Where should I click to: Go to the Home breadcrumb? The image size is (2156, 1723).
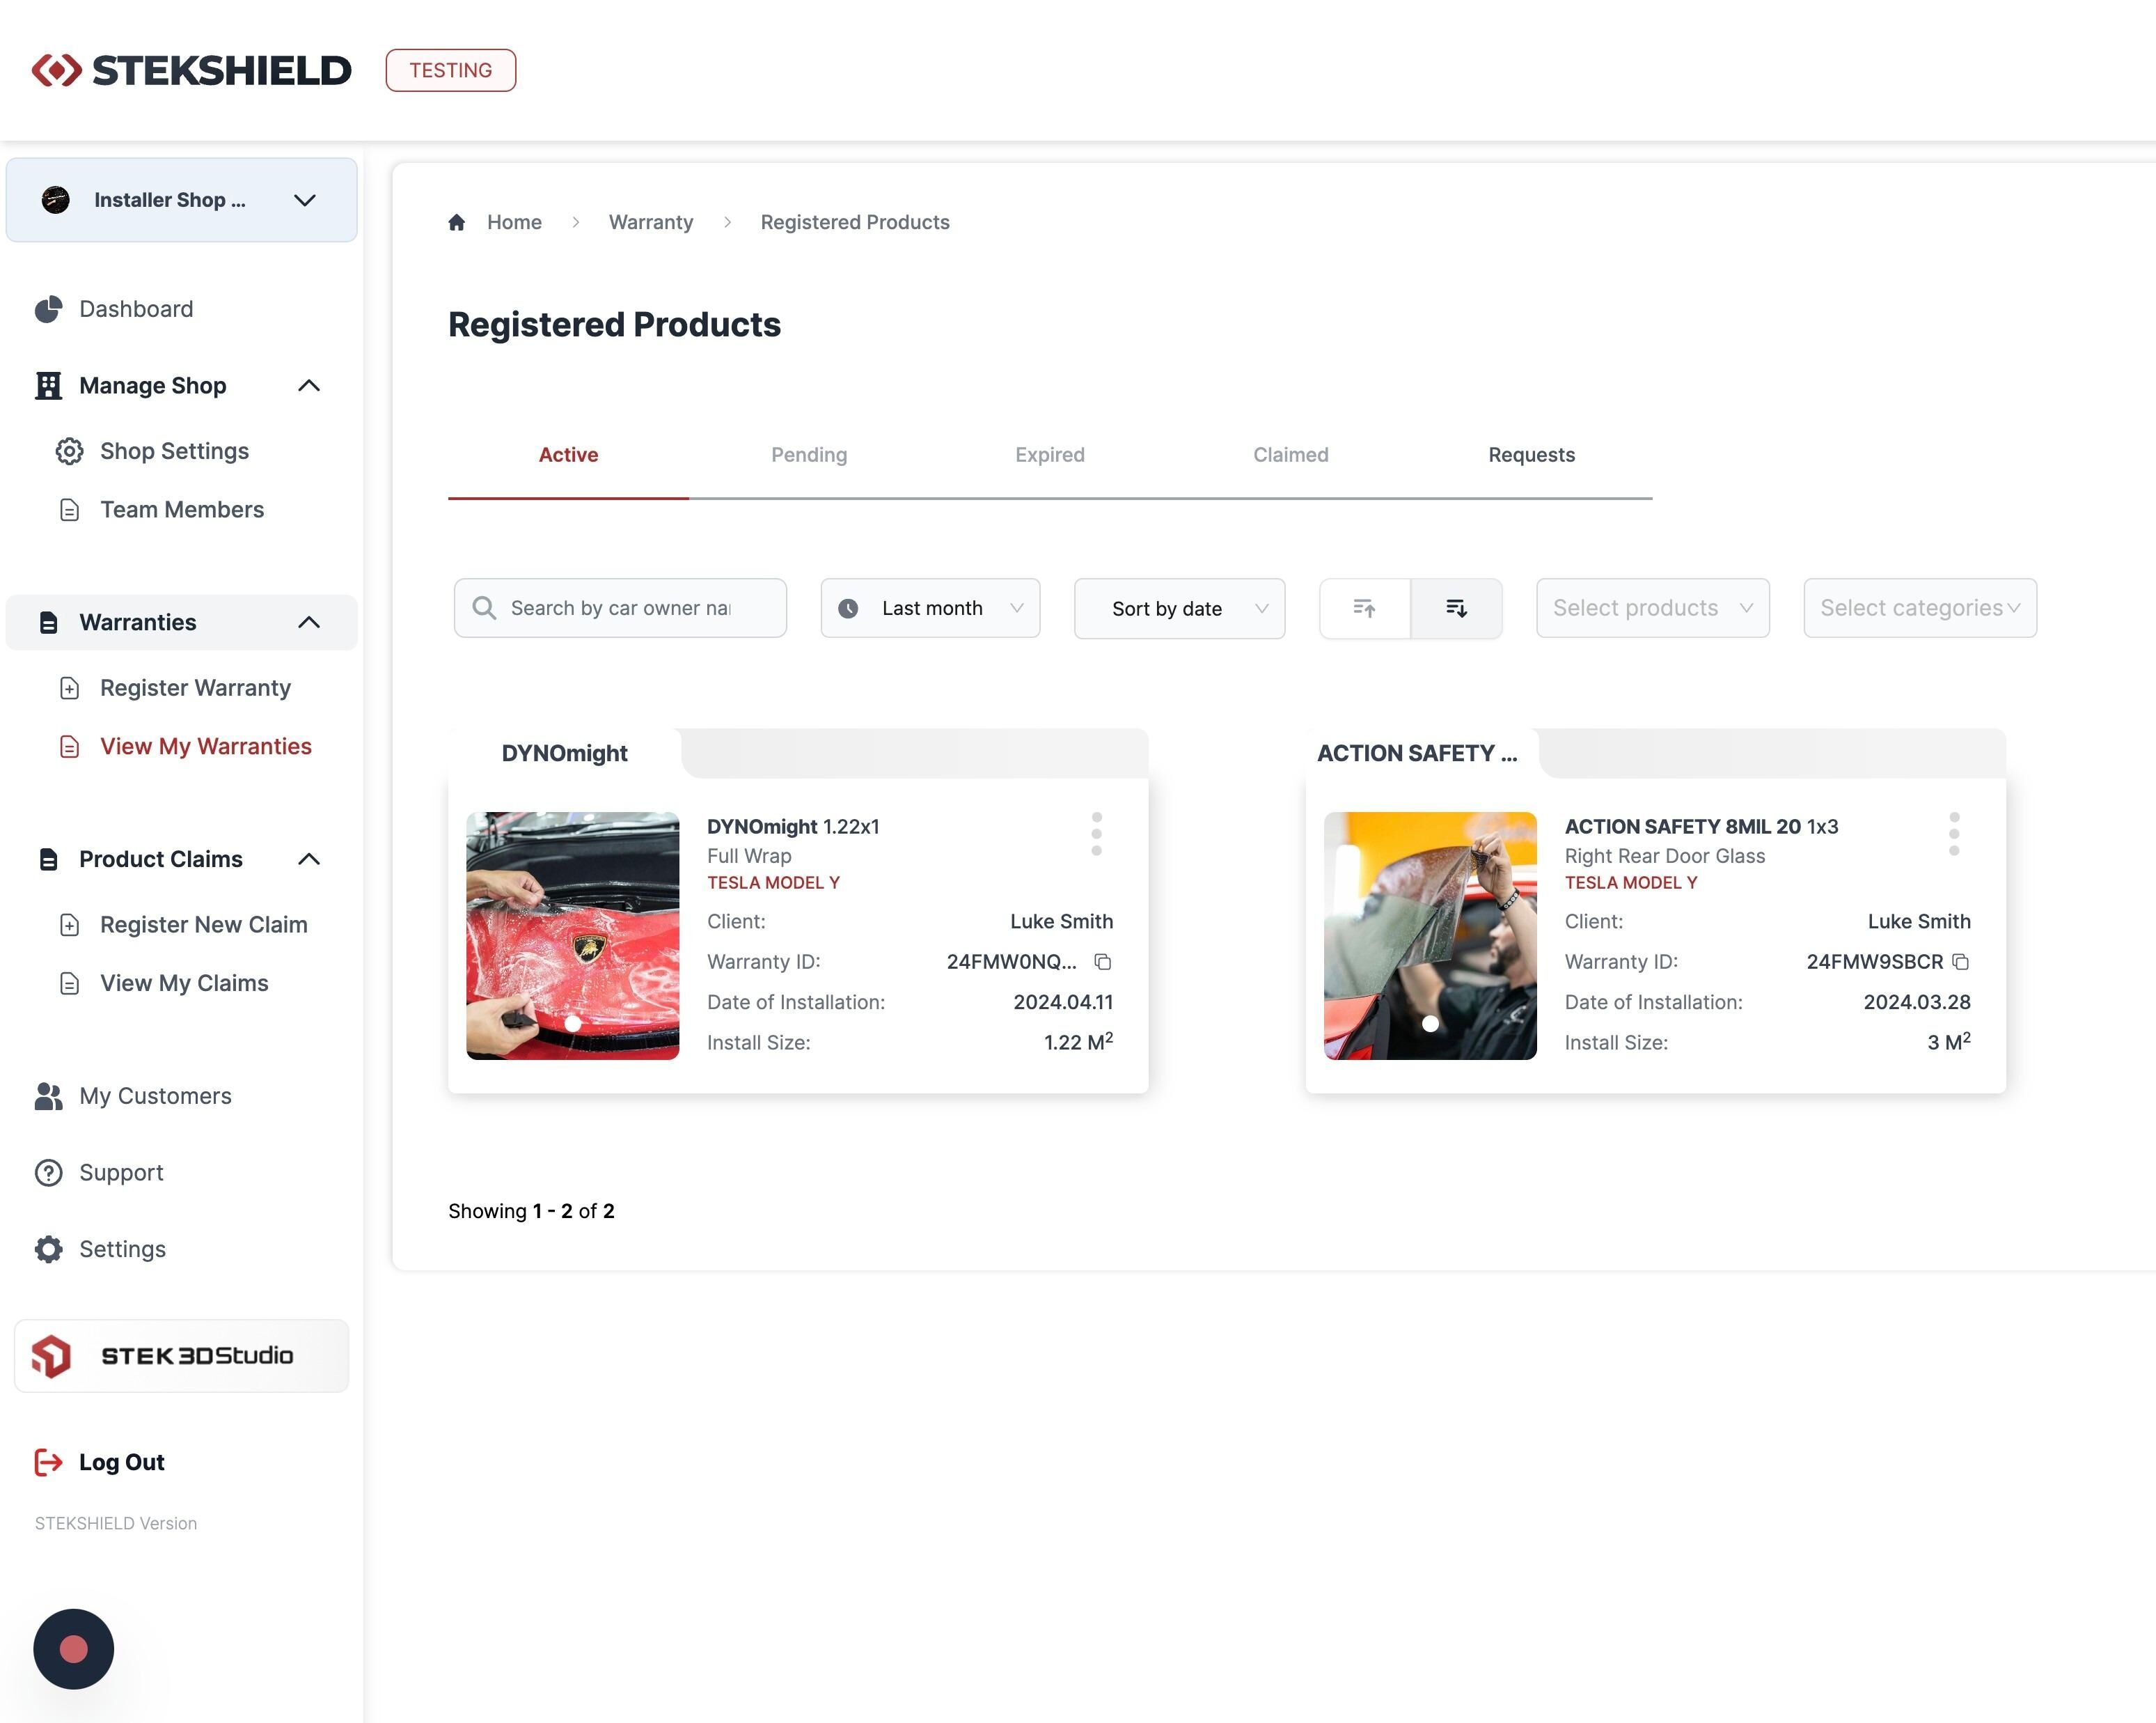click(514, 222)
